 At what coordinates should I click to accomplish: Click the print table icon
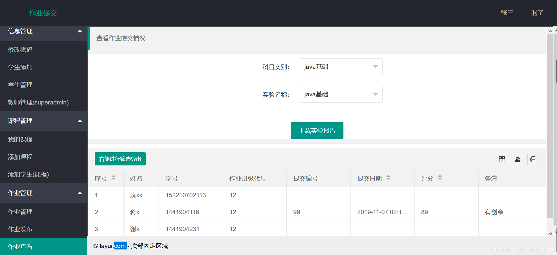[533, 159]
